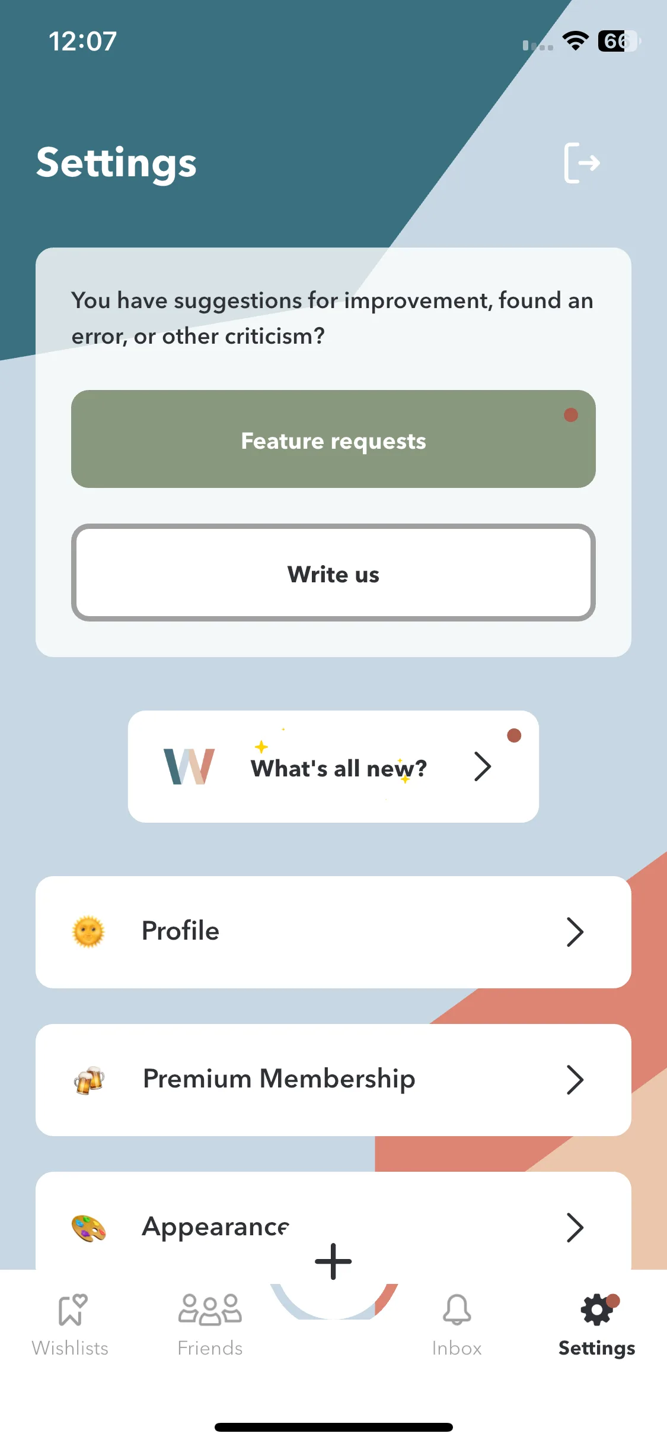Viewport: 667px width, 1446px height.
Task: Switch to the Wishlists tab label
Action: click(x=70, y=1348)
